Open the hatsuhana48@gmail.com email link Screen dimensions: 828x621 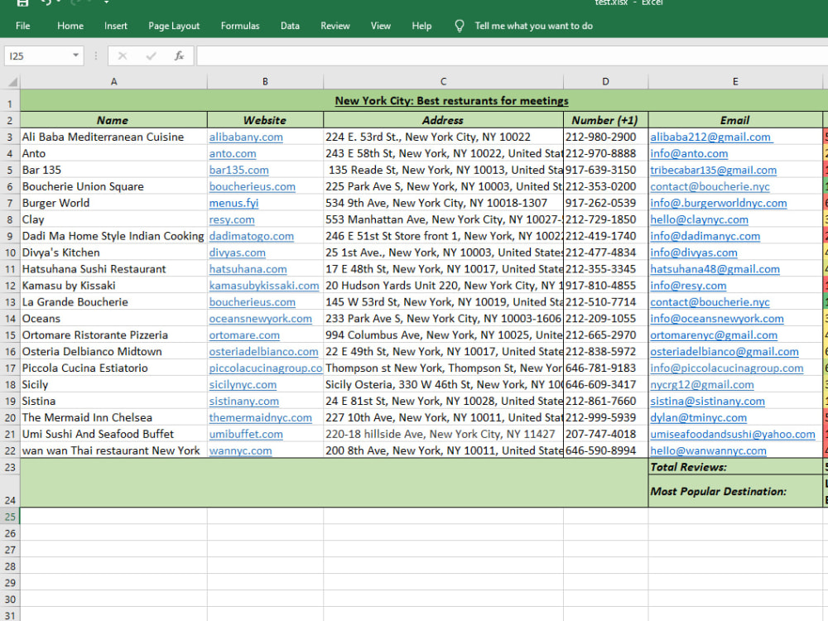(x=715, y=269)
